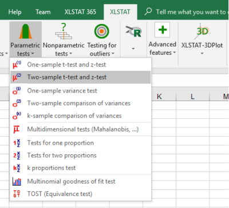
Task: Open the dropdown arrow under the R icon
Action: (133, 49)
